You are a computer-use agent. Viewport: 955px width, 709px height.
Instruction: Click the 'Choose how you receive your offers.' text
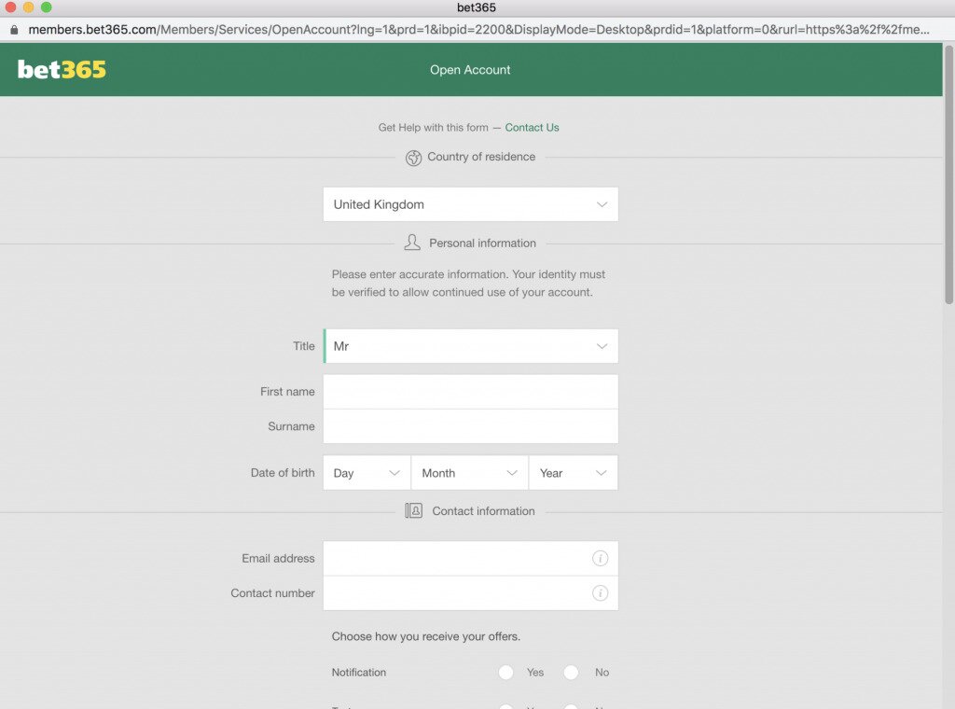[x=425, y=636]
